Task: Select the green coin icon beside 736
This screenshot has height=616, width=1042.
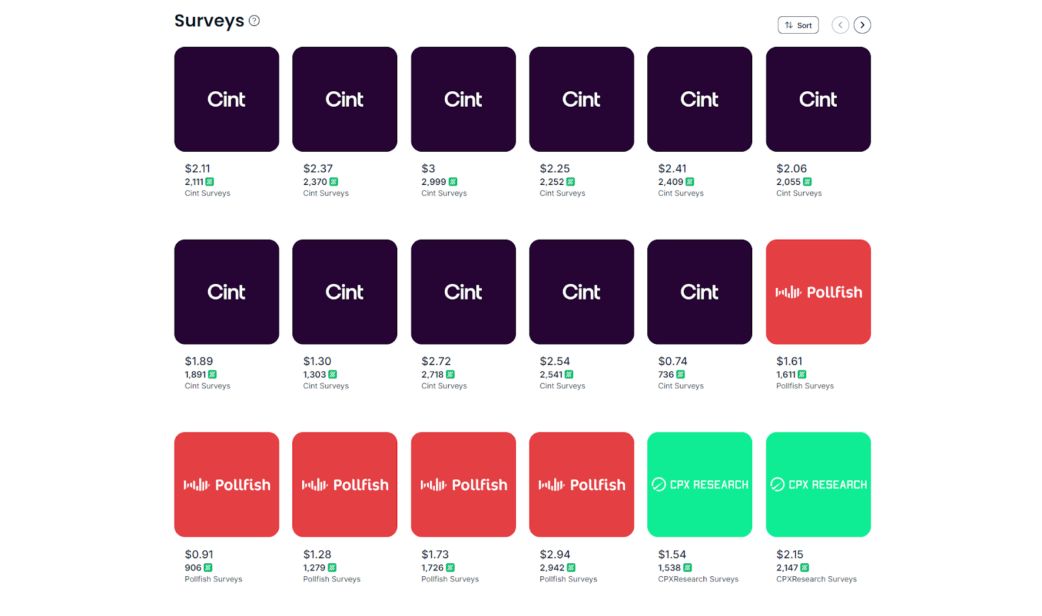Action: [x=681, y=375]
